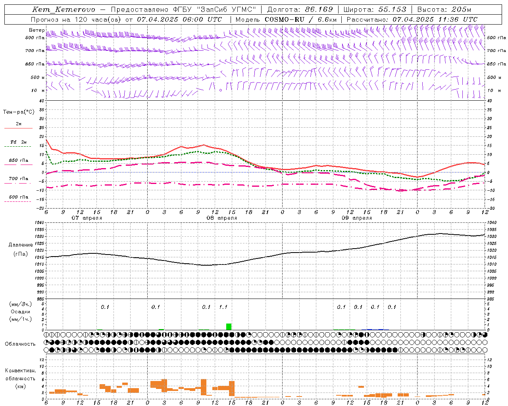Click the 08 апреля date label
This screenshot has width=508, height=406.
221,218
